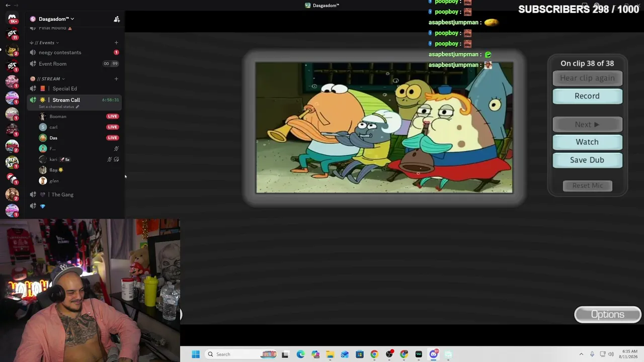
Task: Click the taskbar Search box
Action: click(x=242, y=354)
